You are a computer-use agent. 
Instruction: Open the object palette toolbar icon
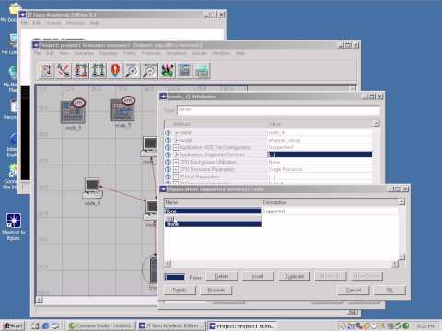point(46,71)
